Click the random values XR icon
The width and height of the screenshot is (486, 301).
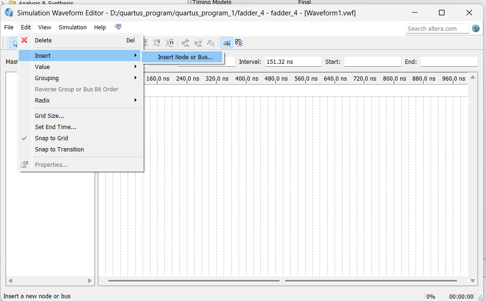(170, 43)
